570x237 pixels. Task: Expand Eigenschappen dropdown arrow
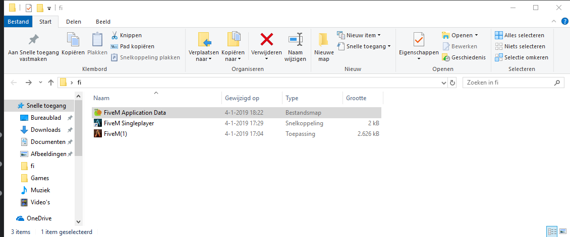[419, 59]
